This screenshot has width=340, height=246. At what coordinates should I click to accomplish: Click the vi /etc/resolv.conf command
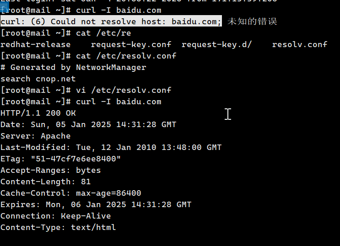[124, 90]
